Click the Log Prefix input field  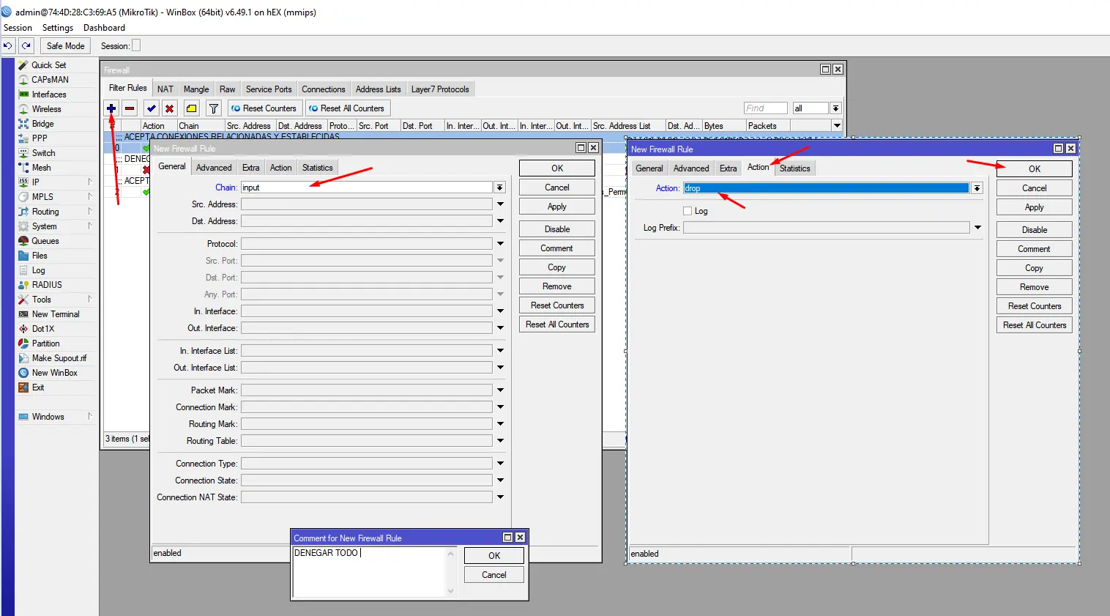[x=827, y=228]
